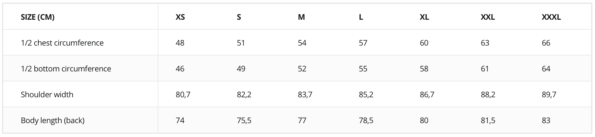Viewport: 595px width, 137px height.
Task: Click chest value 48 for XS
Action: [180, 43]
